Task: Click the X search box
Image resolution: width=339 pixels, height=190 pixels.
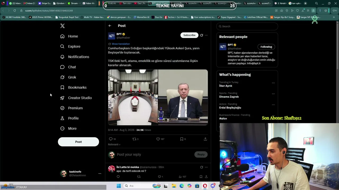Action: pos(247,26)
